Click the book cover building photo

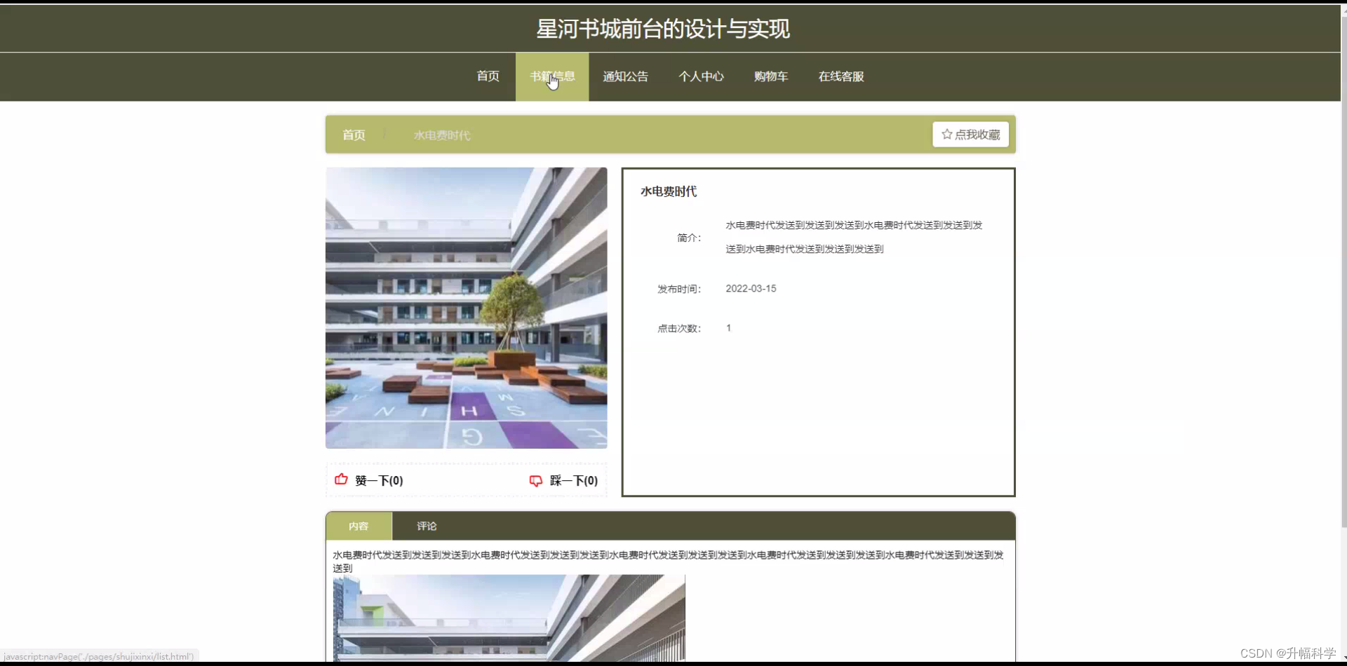coord(466,307)
